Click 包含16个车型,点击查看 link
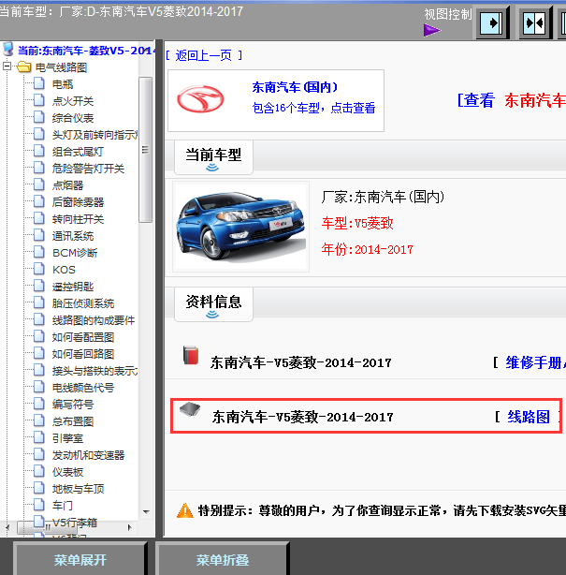566x575 pixels. point(313,108)
